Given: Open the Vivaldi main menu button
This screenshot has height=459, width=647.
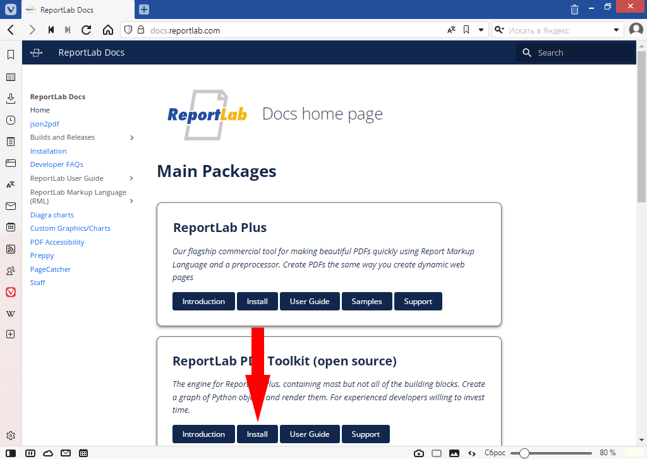Looking at the screenshot, I should [10, 9].
